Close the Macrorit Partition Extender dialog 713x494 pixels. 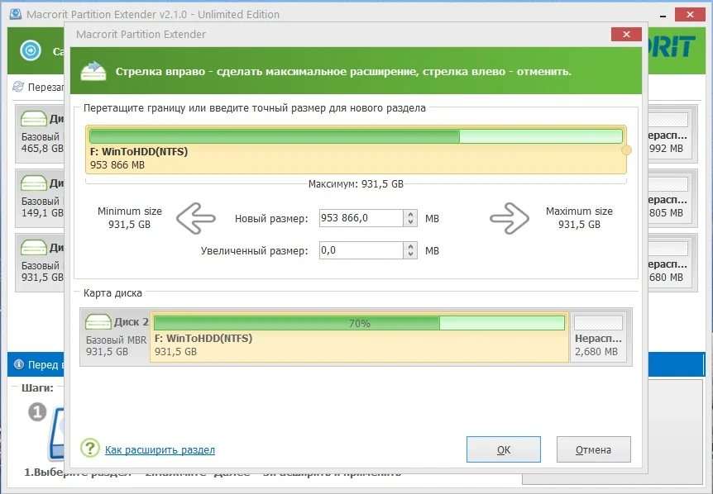(626, 34)
